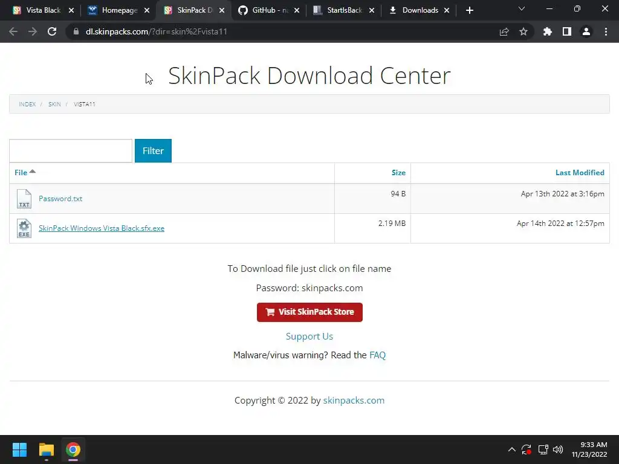
Task: Click the Chrome taskbar icon
Action: click(x=73, y=449)
